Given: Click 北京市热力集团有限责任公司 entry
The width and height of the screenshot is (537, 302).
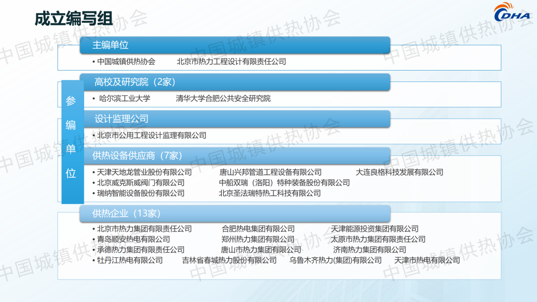Looking at the screenshot, I should point(144,229).
